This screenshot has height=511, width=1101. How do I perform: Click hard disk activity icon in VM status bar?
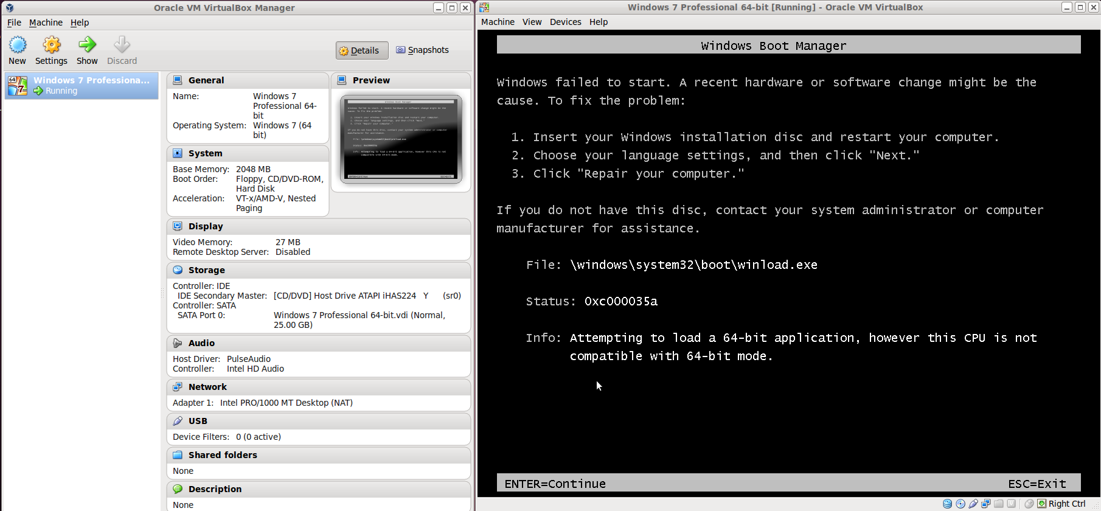pyautogui.click(x=947, y=504)
